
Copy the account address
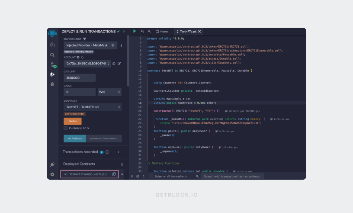pyautogui.click(x=114, y=64)
